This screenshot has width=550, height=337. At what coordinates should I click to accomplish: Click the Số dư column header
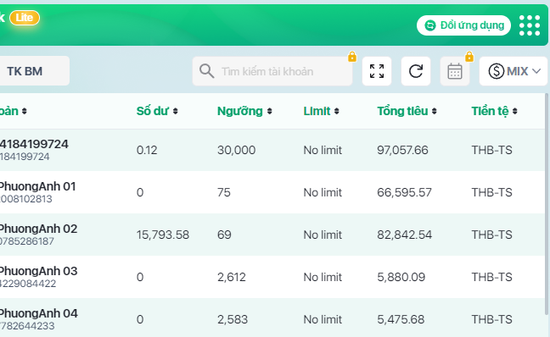pyautogui.click(x=153, y=111)
